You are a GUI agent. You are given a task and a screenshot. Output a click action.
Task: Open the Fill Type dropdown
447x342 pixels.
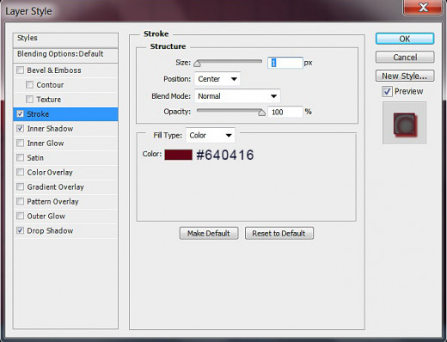coord(211,135)
